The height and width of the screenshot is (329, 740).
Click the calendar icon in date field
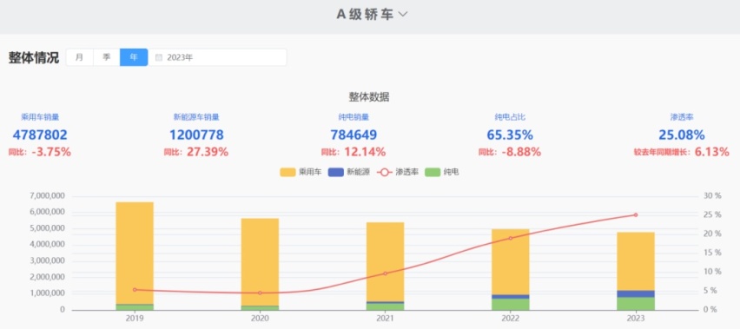click(159, 58)
